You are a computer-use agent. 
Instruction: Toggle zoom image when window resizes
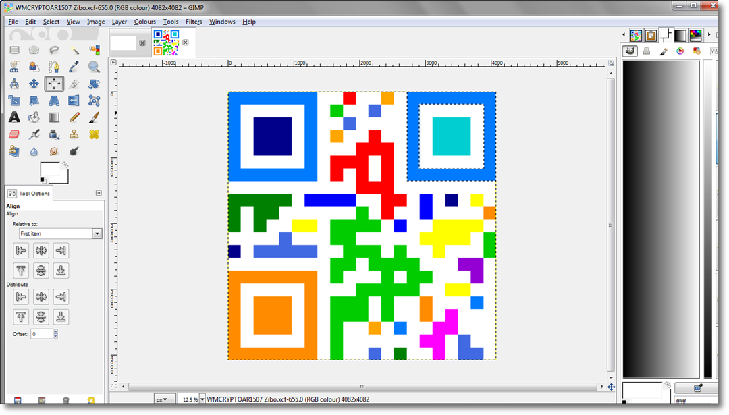point(611,63)
